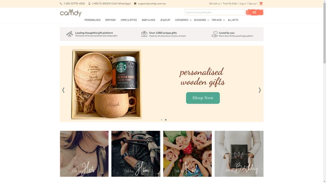
Task: Click the page vertical scrollbar
Action: pyautogui.click(x=324, y=91)
